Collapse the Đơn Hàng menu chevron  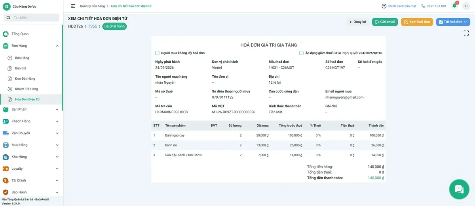(57, 46)
